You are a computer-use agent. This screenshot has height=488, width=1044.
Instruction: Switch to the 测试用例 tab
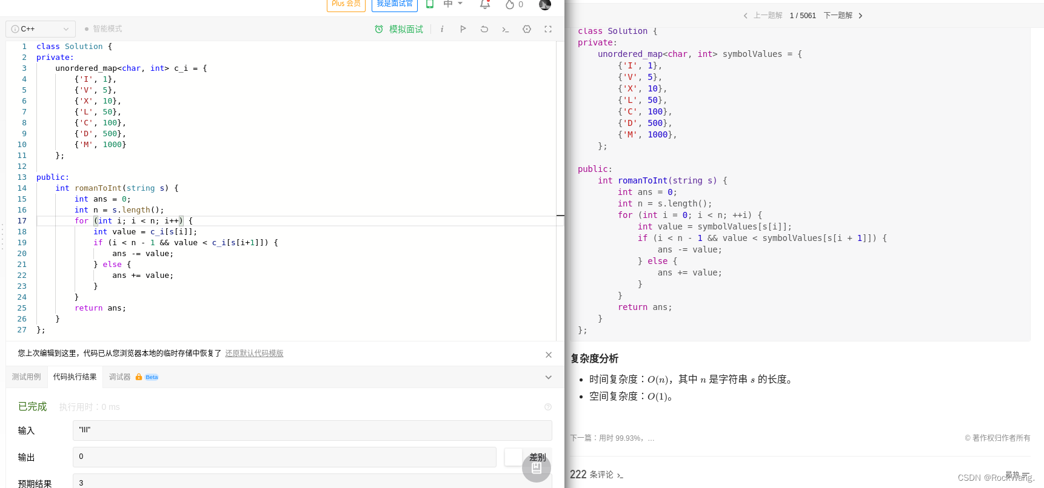point(27,377)
